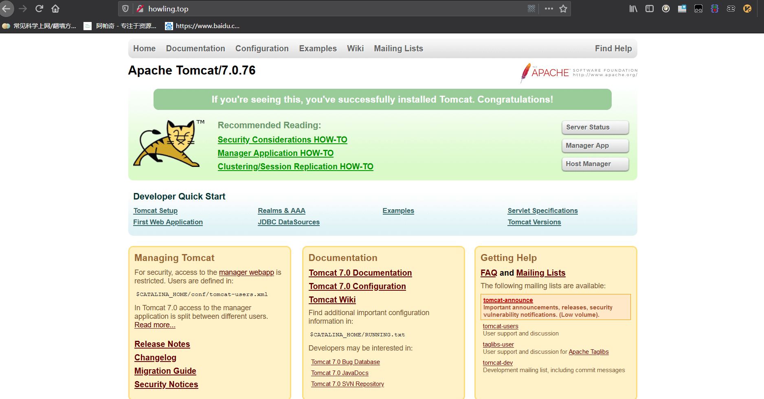Open the baidu.com bookmark

point(202,26)
